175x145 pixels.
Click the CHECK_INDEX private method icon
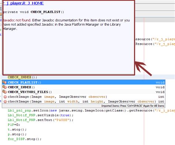point(4,87)
